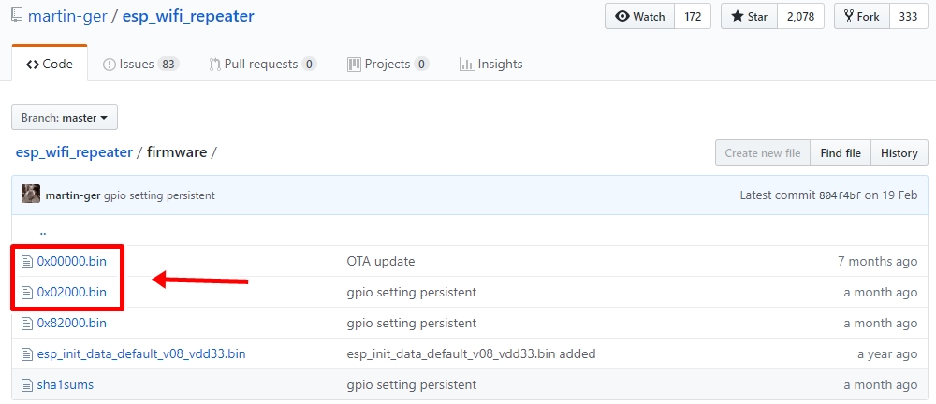Screen dimensions: 936x404
Task: Click the 'on 19 Feb' commit date
Action: click(x=891, y=195)
